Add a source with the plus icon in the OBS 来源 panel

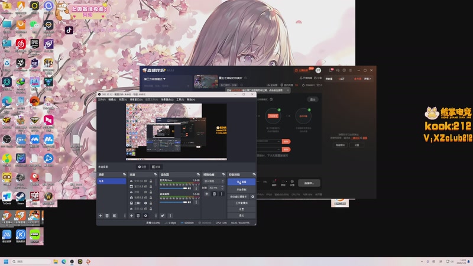click(x=131, y=216)
